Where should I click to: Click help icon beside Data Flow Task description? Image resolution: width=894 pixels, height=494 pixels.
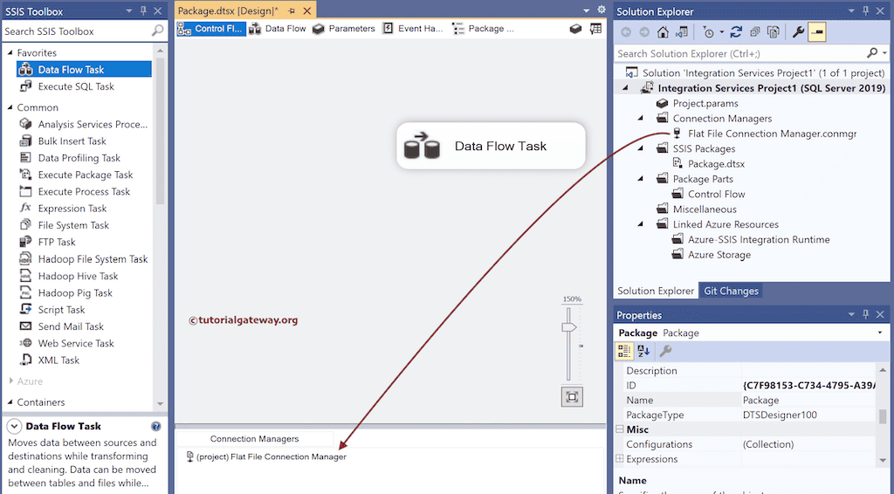click(155, 426)
